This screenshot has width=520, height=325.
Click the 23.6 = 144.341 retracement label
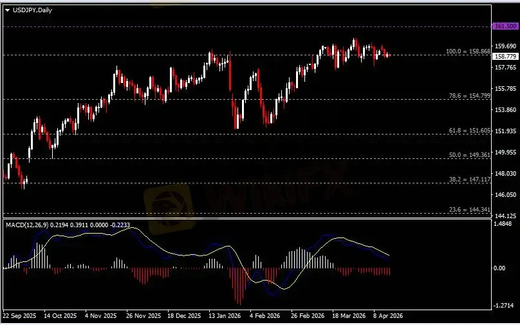[470, 209]
